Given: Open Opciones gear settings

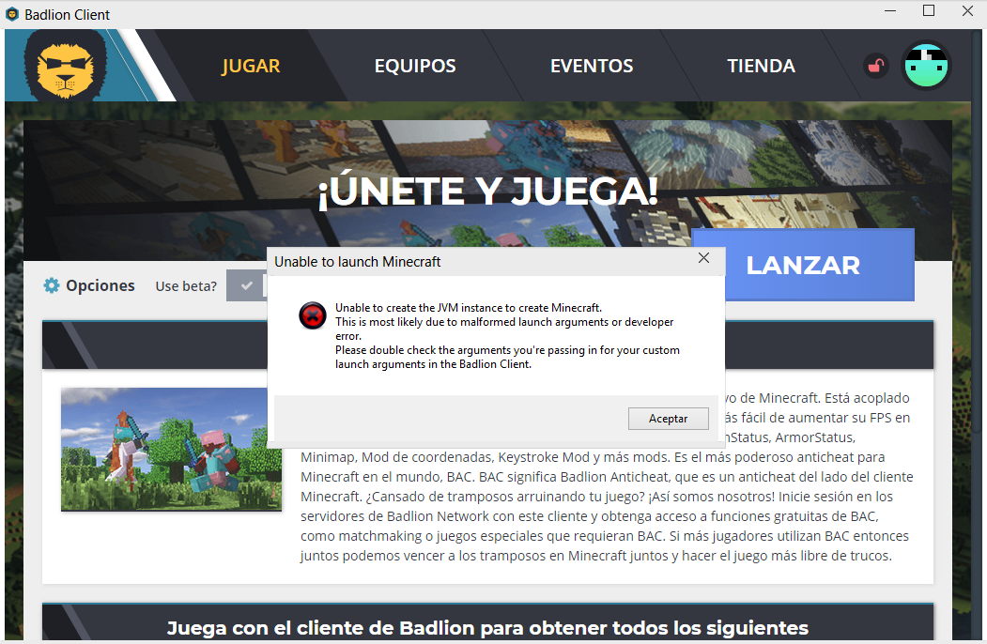Looking at the screenshot, I should tap(52, 285).
